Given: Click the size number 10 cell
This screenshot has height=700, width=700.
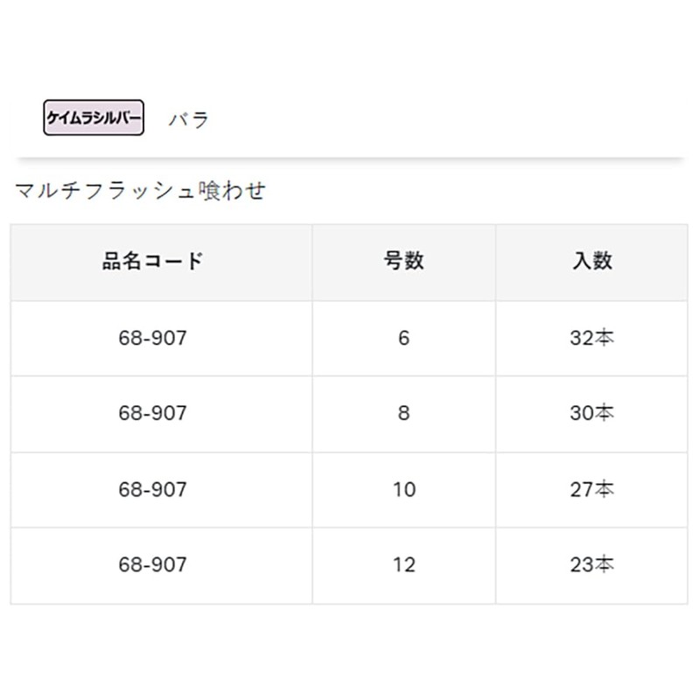Looking at the screenshot, I should (403, 489).
